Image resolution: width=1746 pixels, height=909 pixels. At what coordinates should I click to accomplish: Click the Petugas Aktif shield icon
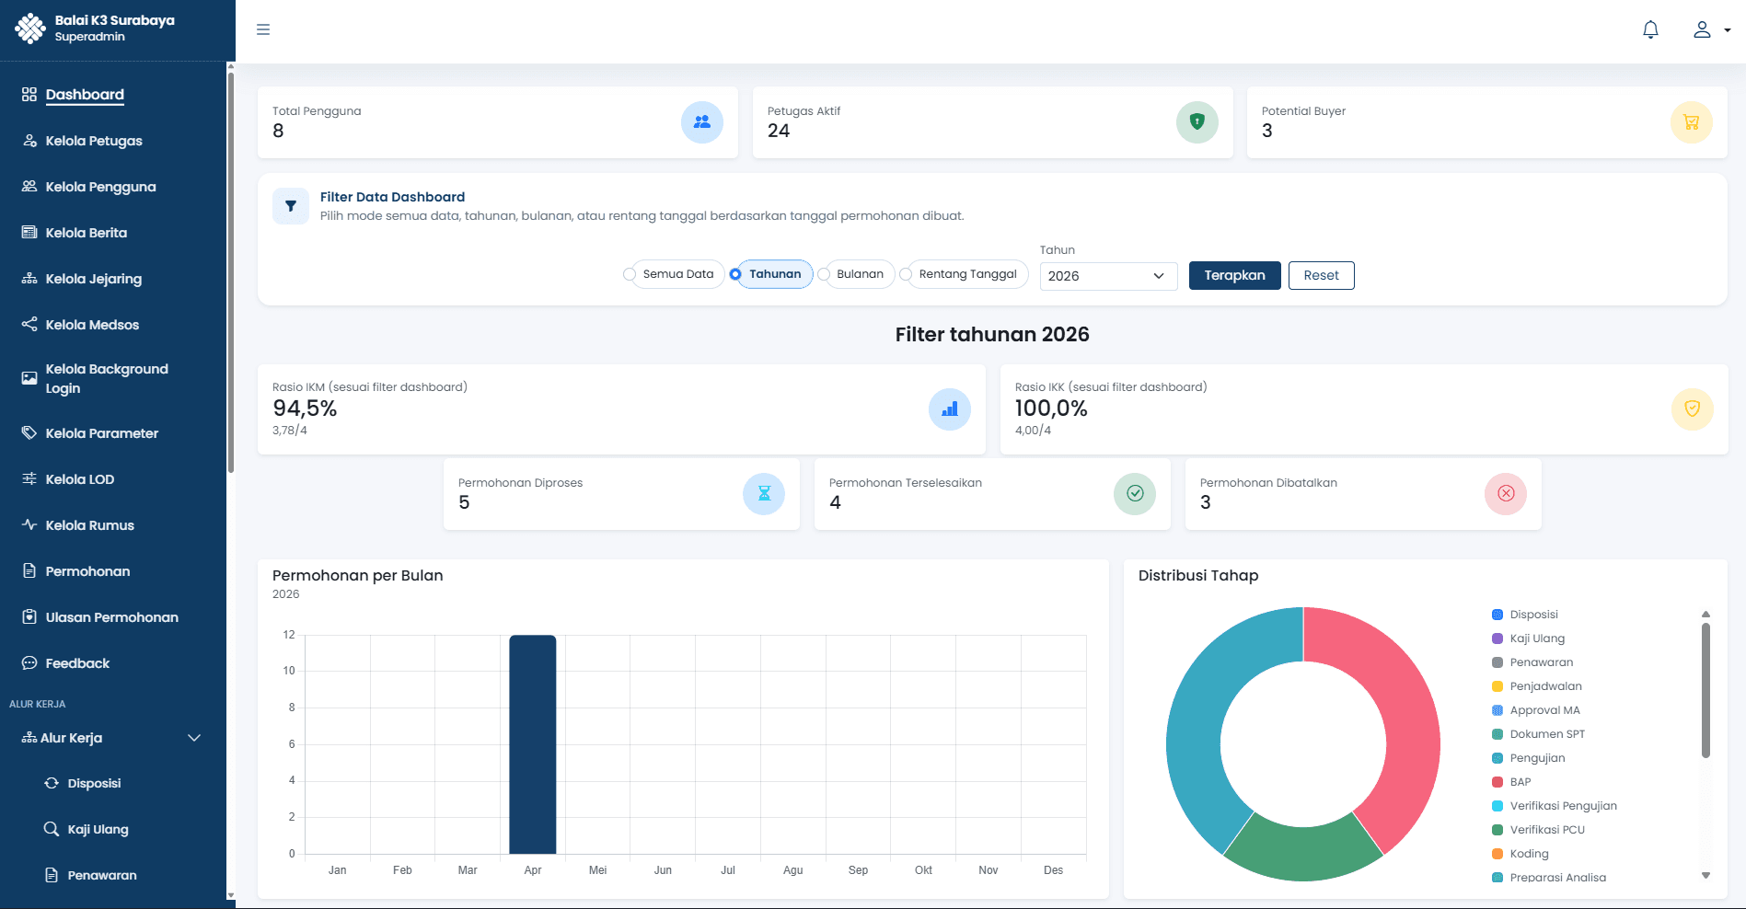[1197, 121]
